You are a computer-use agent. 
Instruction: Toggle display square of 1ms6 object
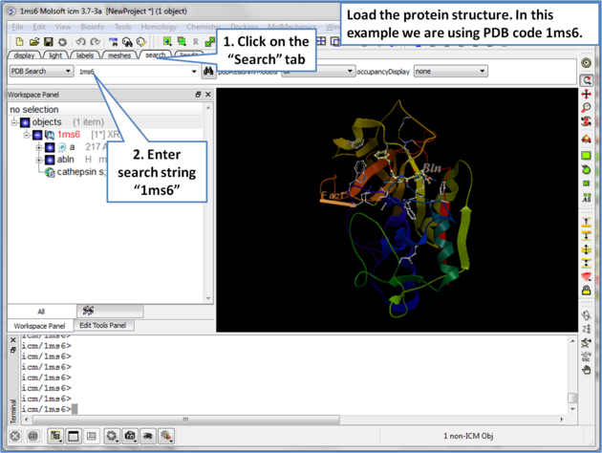pyautogui.click(x=37, y=136)
